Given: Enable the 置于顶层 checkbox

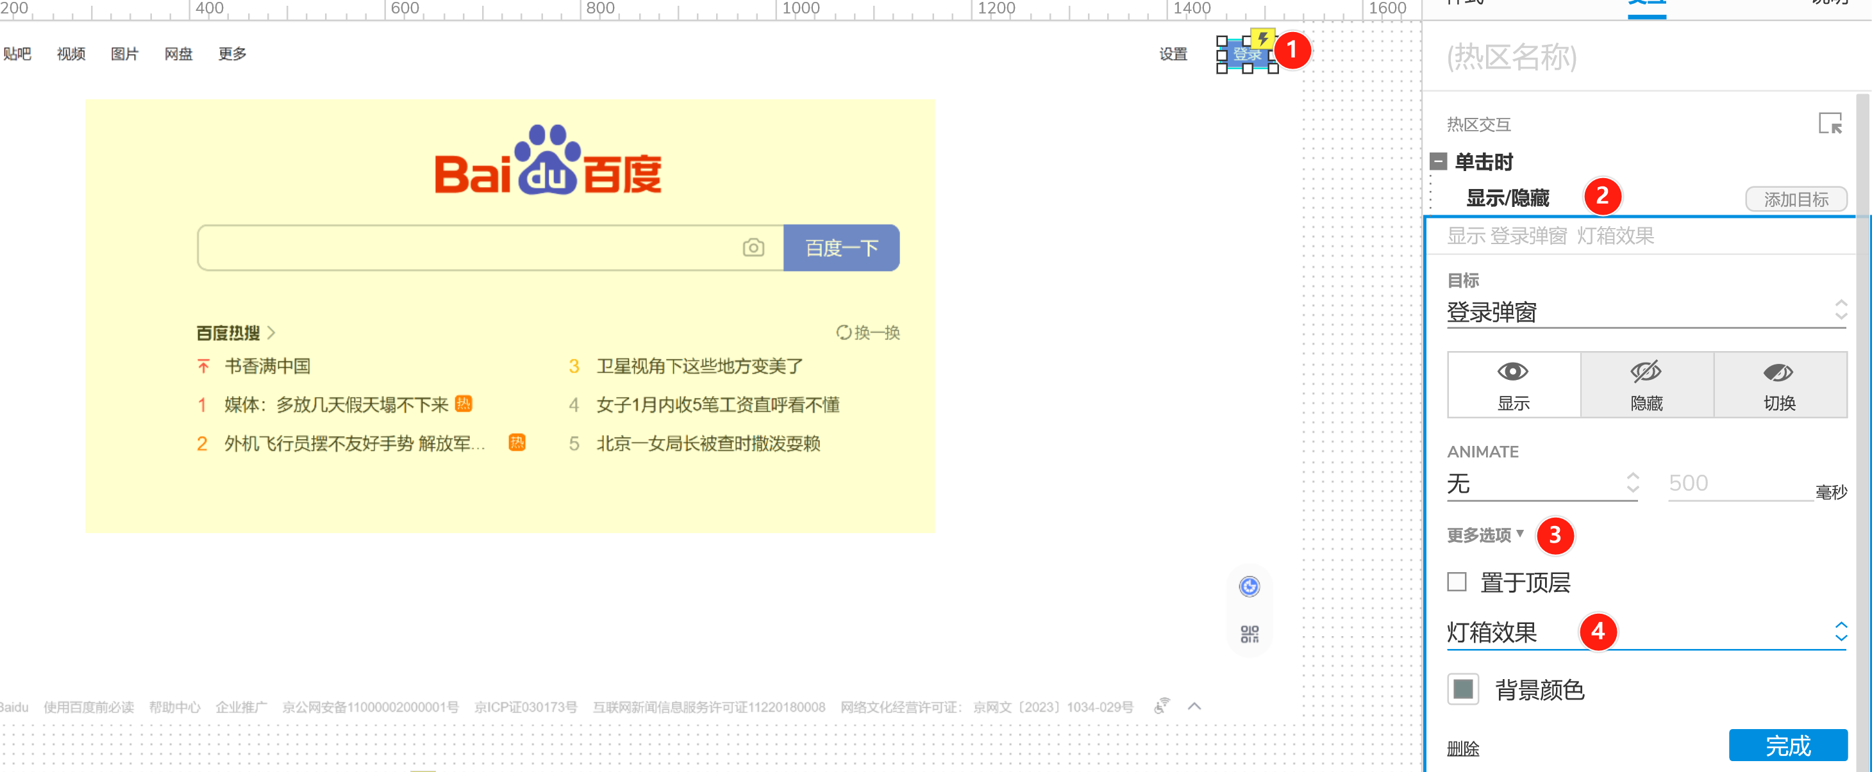Looking at the screenshot, I should [1457, 582].
